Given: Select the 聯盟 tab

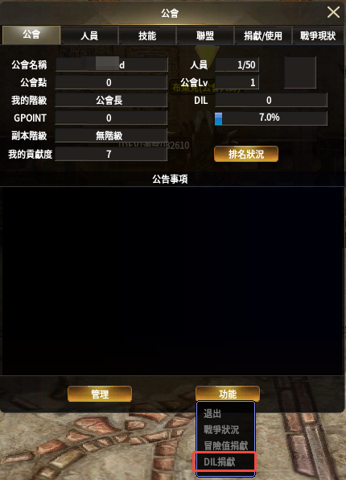Looking at the screenshot, I should [205, 35].
